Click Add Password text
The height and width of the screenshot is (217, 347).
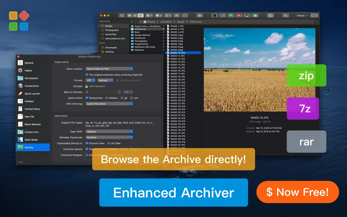[x=97, y=86]
